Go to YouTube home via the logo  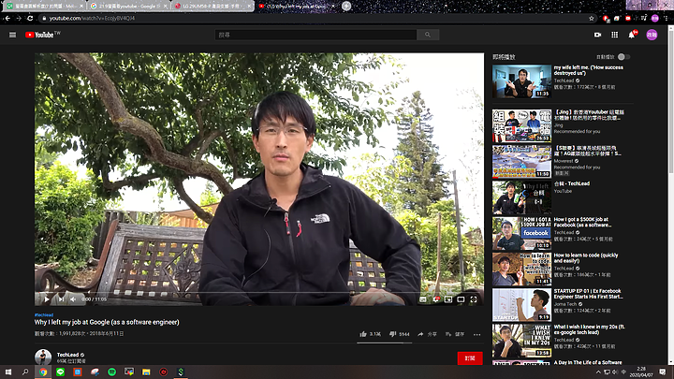click(x=39, y=35)
